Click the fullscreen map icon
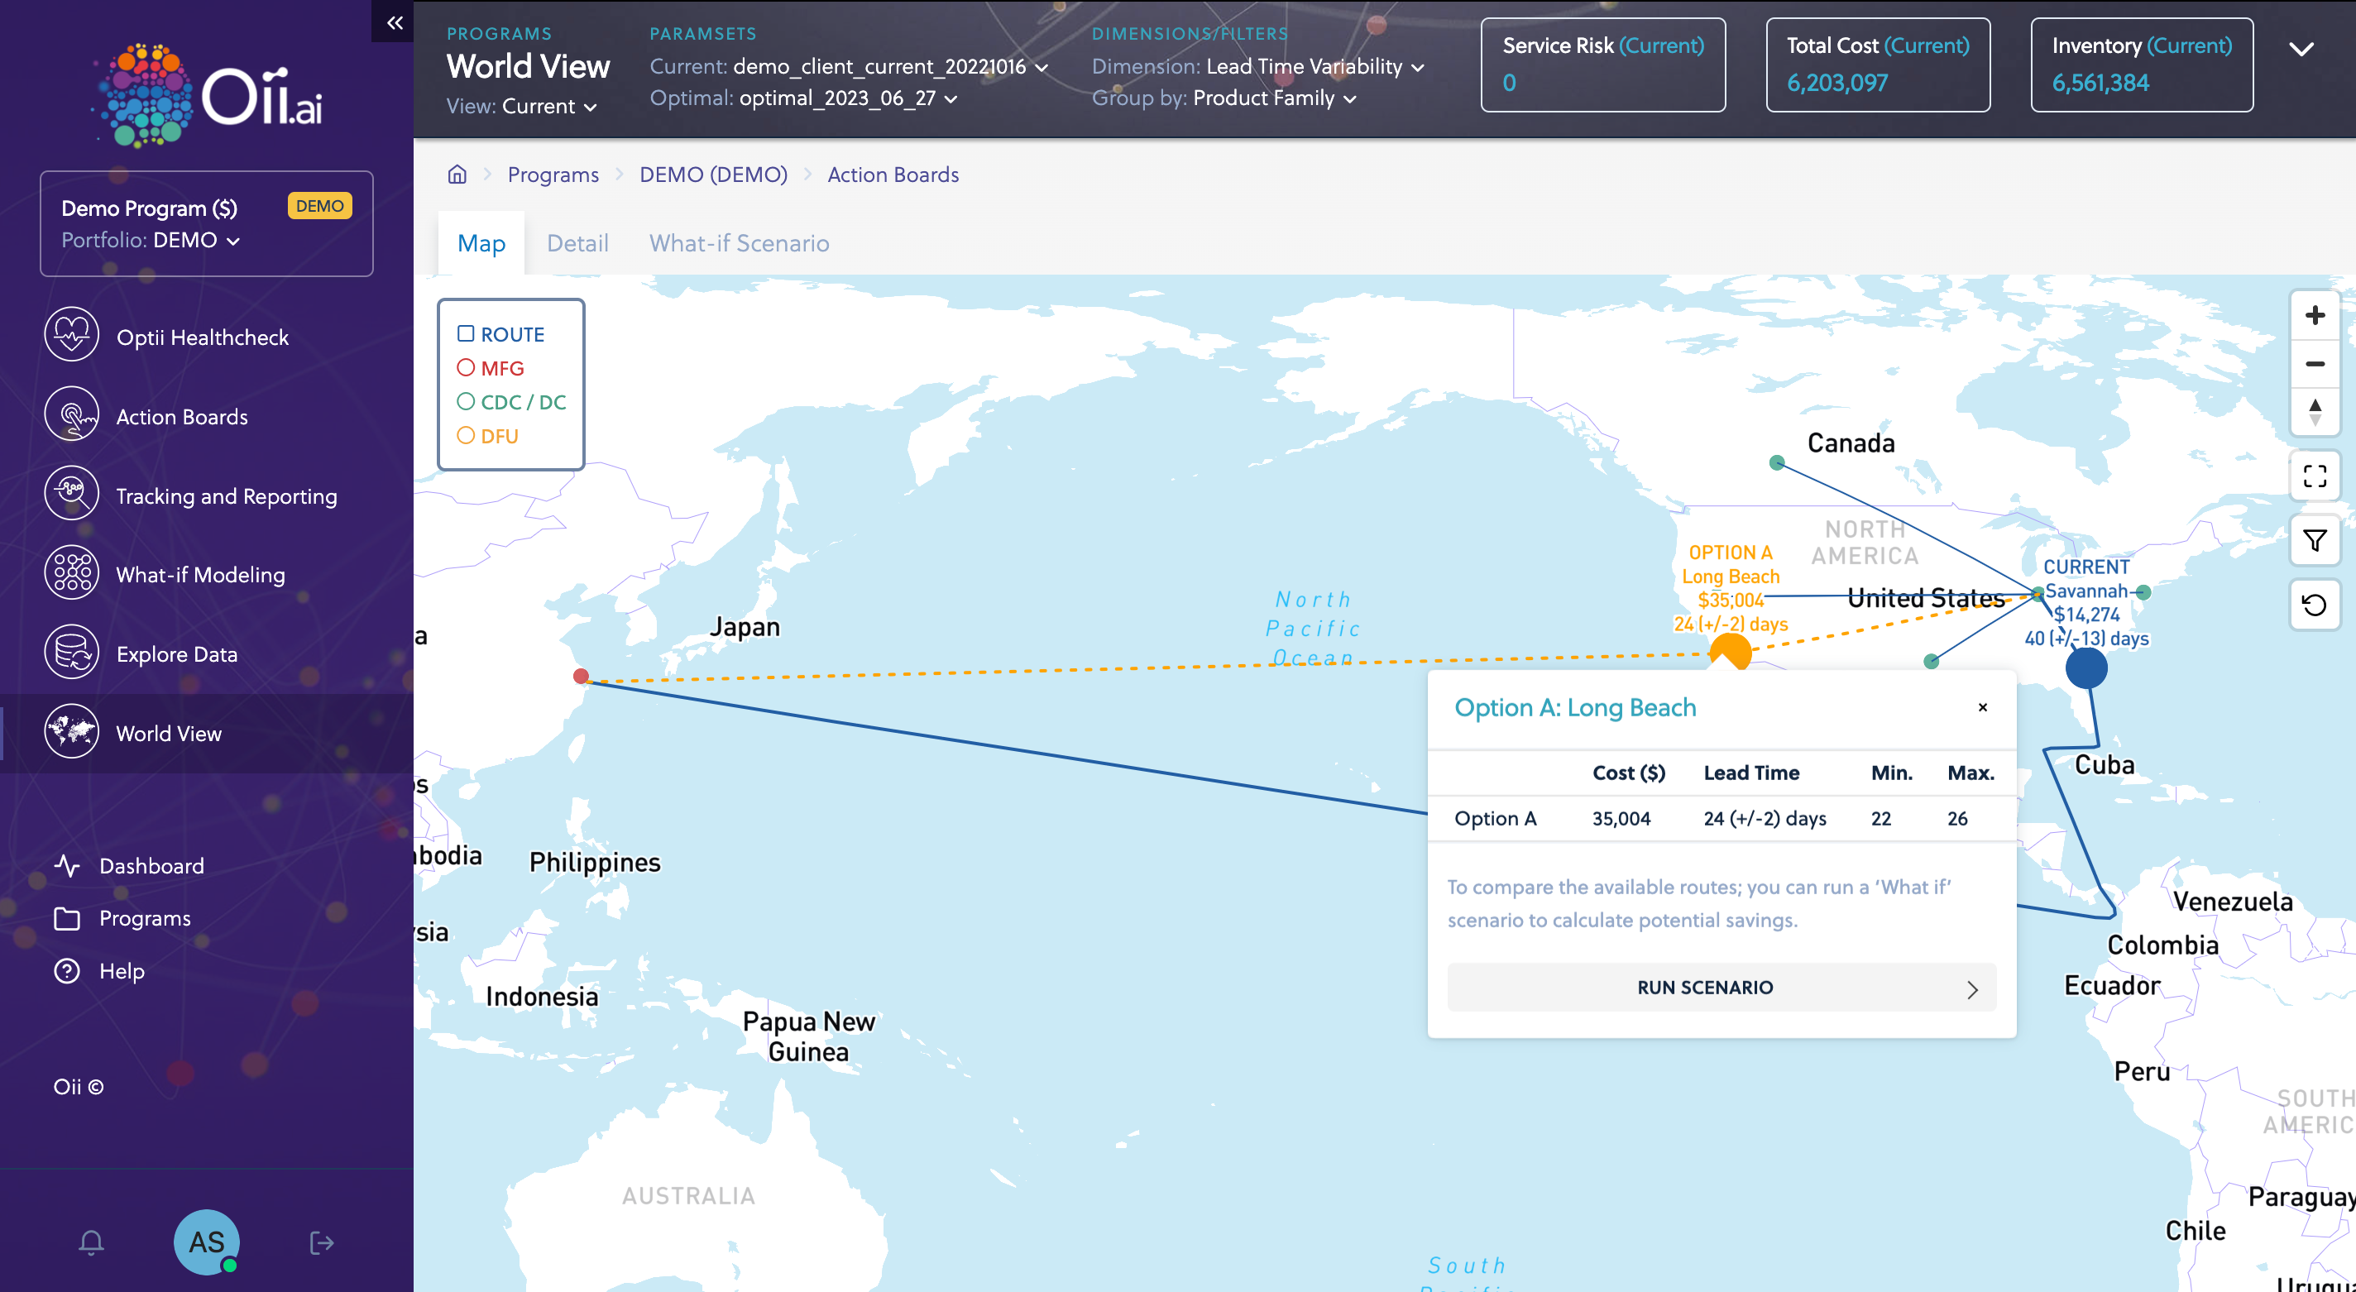This screenshot has height=1292, width=2356. [x=2314, y=476]
